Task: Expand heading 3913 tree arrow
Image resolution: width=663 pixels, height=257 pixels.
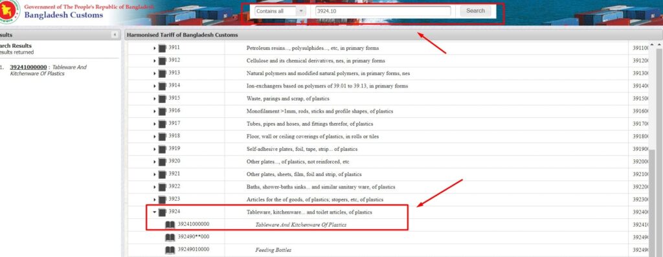Action: coord(155,74)
